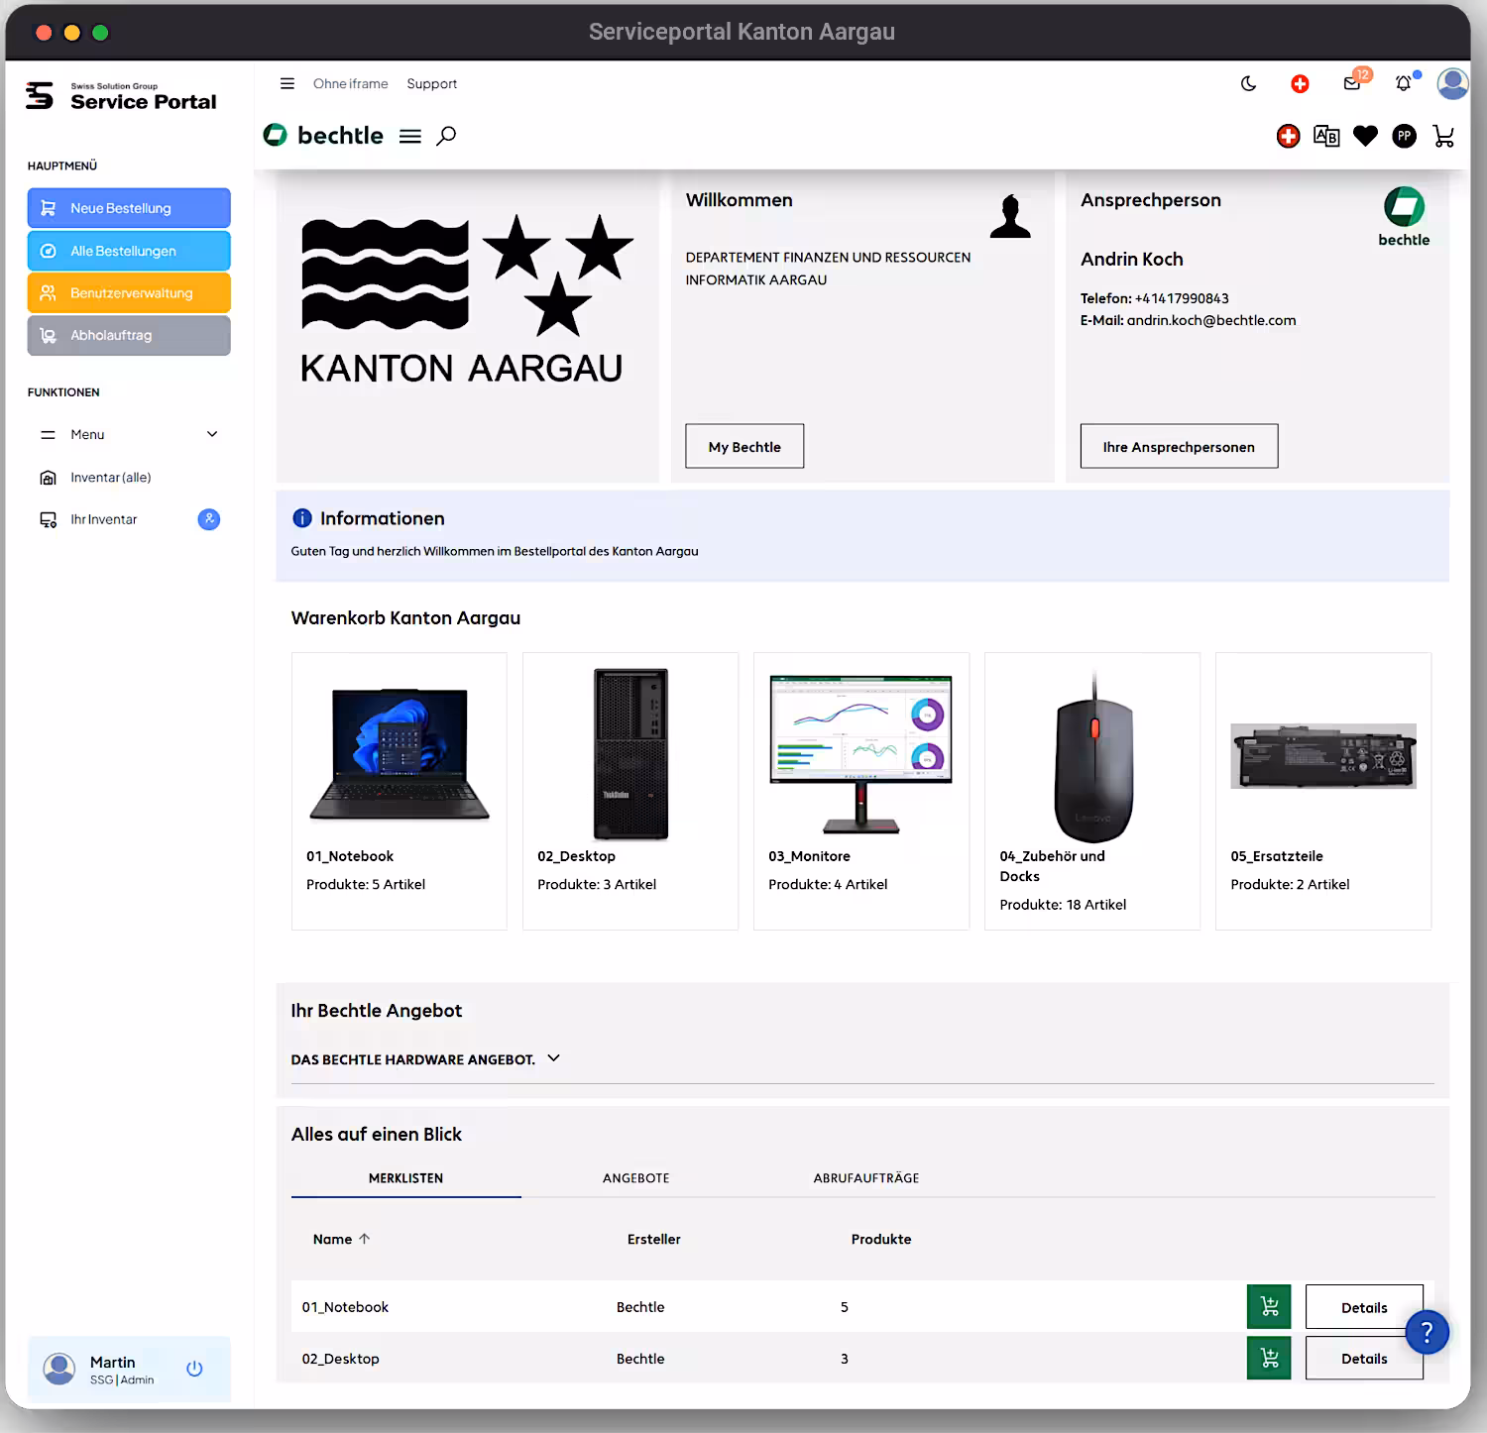The width and height of the screenshot is (1487, 1433).
Task: Sort the list by Name column arrow
Action: 365,1239
